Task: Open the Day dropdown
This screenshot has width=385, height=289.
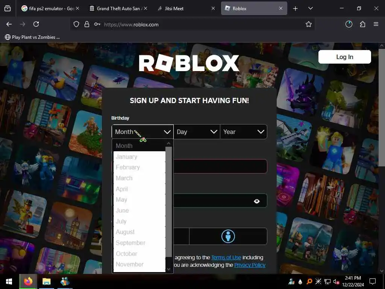Action: coord(197,132)
